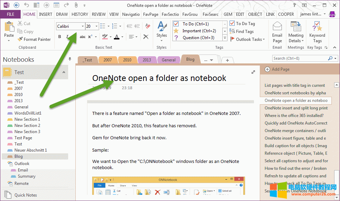Screen dimensions: 340x201
Task: Apply bold formatting
Action: tap(60, 37)
